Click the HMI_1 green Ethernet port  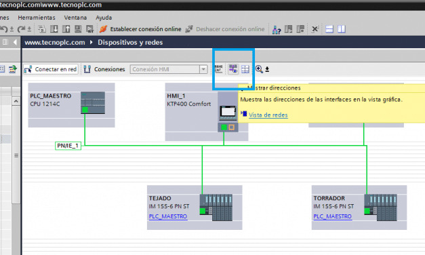224,127
